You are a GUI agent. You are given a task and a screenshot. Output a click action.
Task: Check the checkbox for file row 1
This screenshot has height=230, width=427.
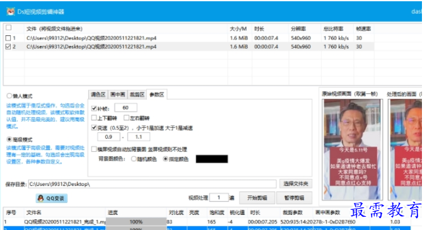tap(8, 38)
